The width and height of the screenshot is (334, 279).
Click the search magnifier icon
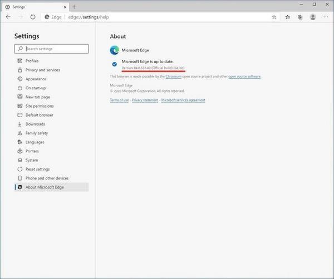pos(20,49)
